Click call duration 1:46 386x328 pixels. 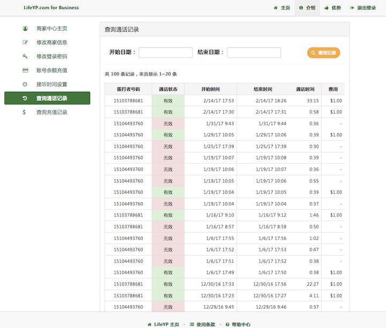pos(314,215)
